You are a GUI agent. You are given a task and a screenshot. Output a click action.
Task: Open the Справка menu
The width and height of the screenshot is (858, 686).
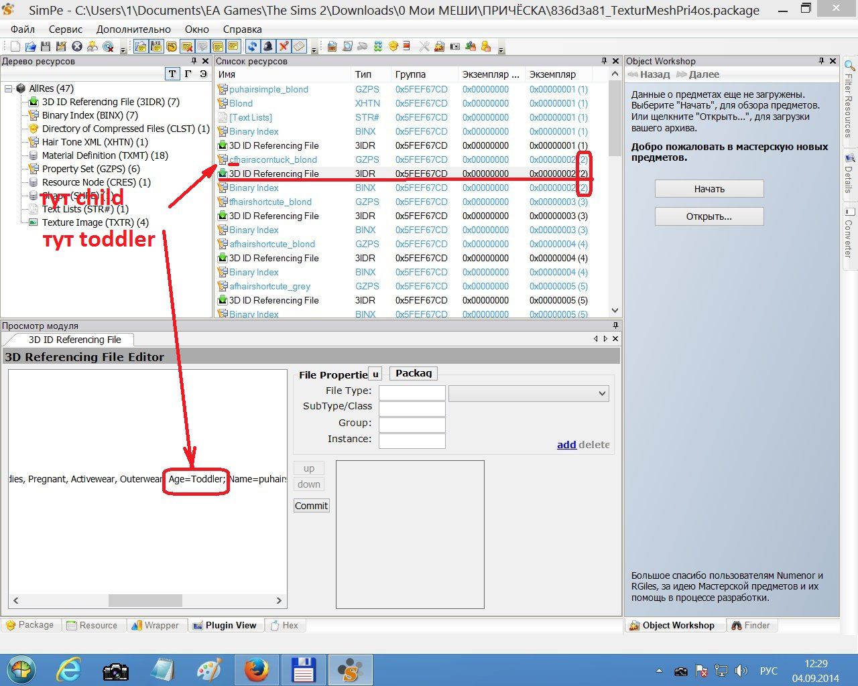tap(242, 29)
